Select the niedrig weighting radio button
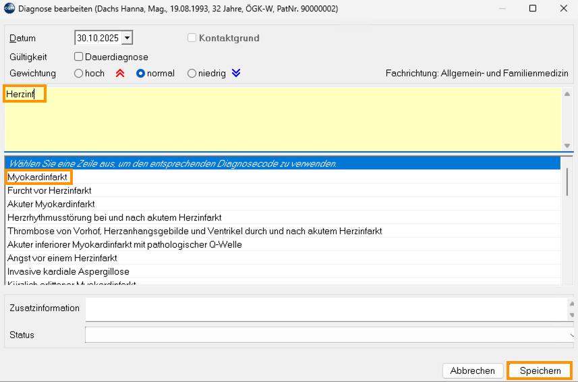This screenshot has height=382, width=578. tap(192, 74)
